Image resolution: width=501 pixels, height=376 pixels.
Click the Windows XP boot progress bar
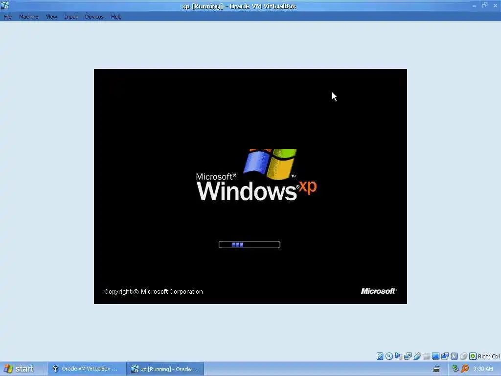[x=249, y=245]
